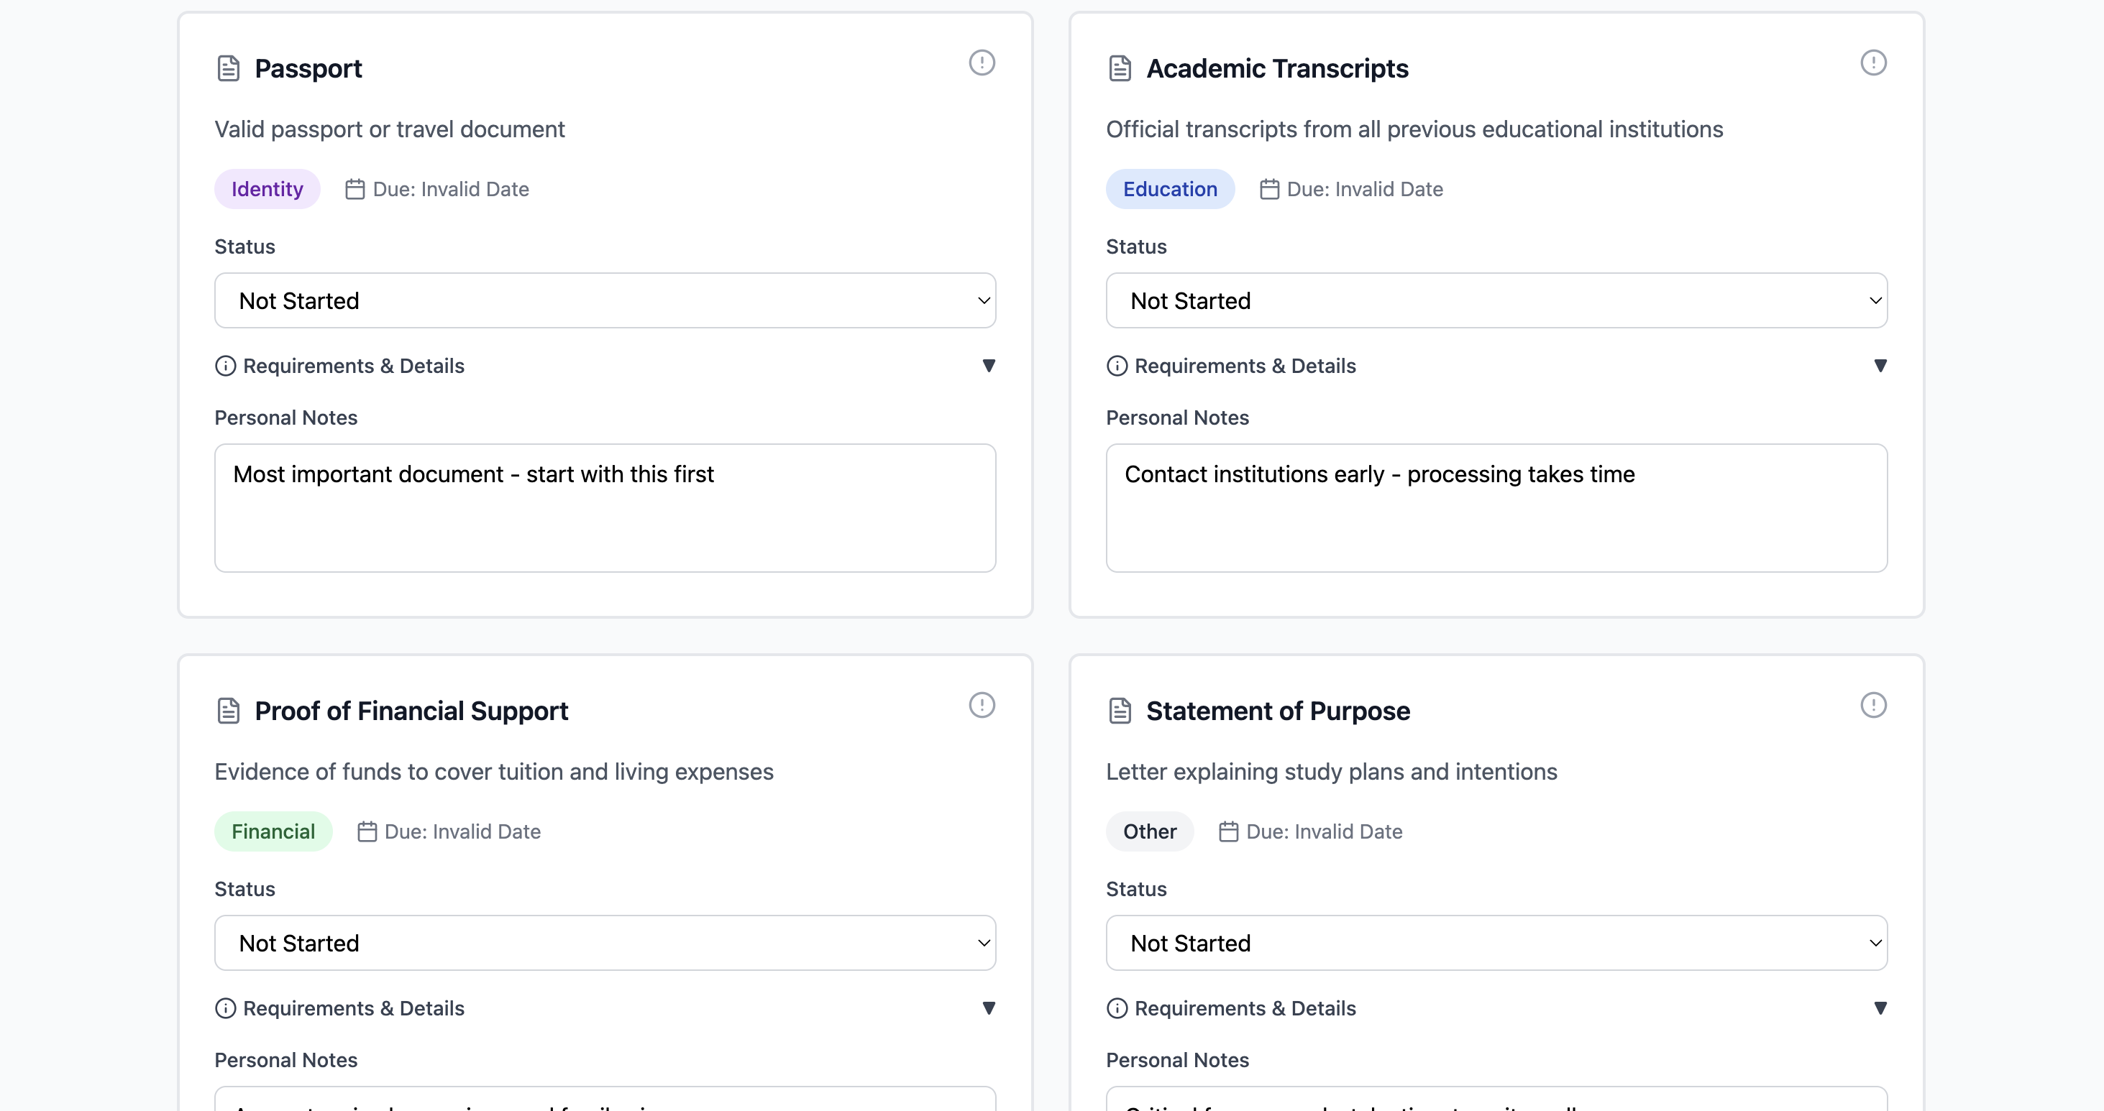Click the info icon next to Statement of Purpose Requirements & Details
Viewport: 2104px width, 1111px height.
[x=1117, y=1008]
